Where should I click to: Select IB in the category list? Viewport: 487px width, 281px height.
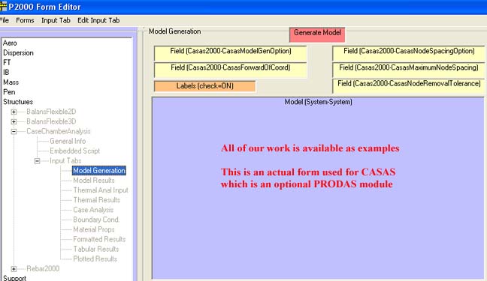pos(6,73)
